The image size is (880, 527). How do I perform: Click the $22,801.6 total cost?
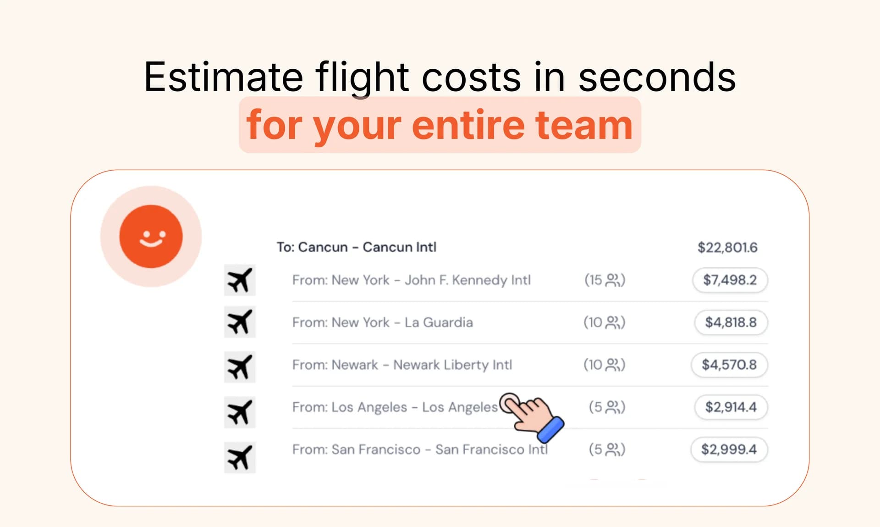pyautogui.click(x=727, y=248)
